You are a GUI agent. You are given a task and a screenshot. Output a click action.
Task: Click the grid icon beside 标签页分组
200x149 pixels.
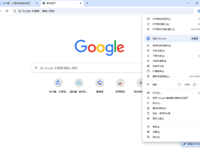tap(148, 66)
